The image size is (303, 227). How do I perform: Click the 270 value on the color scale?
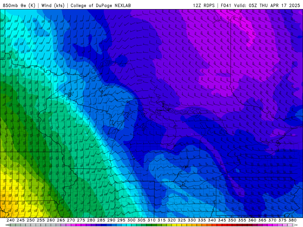71,220
